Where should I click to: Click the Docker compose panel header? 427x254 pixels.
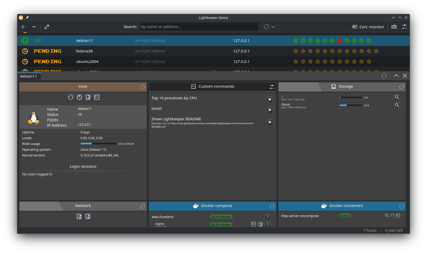click(212, 206)
